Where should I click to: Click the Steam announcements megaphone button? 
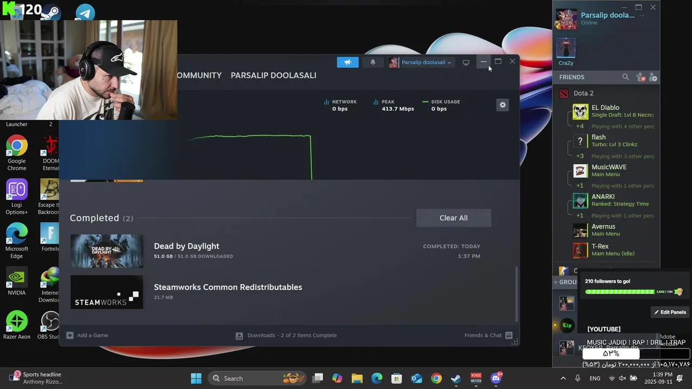348,62
